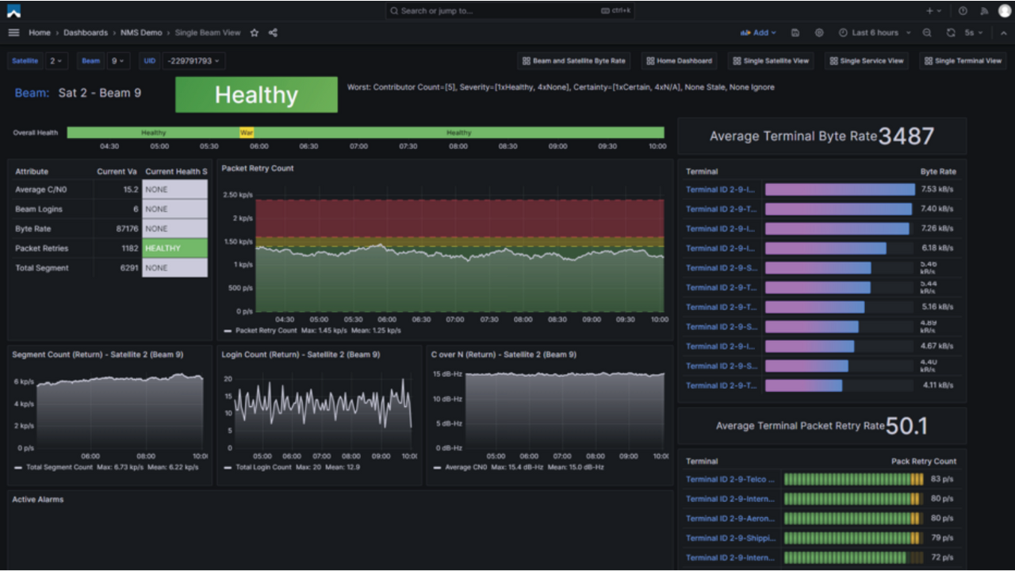Click the retry gauge bar showing 72 p/s
Image resolution: width=1015 pixels, height=571 pixels.
854,558
